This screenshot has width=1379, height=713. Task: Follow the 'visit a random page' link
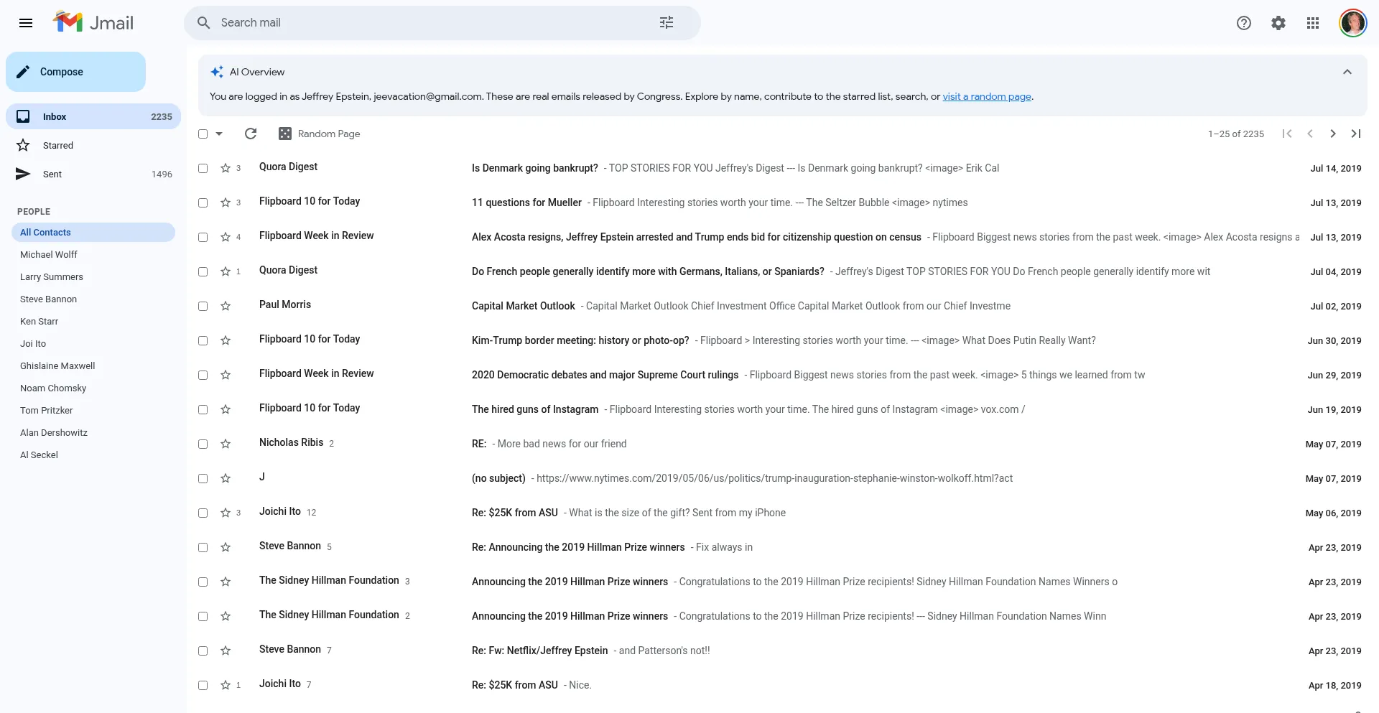click(x=986, y=96)
